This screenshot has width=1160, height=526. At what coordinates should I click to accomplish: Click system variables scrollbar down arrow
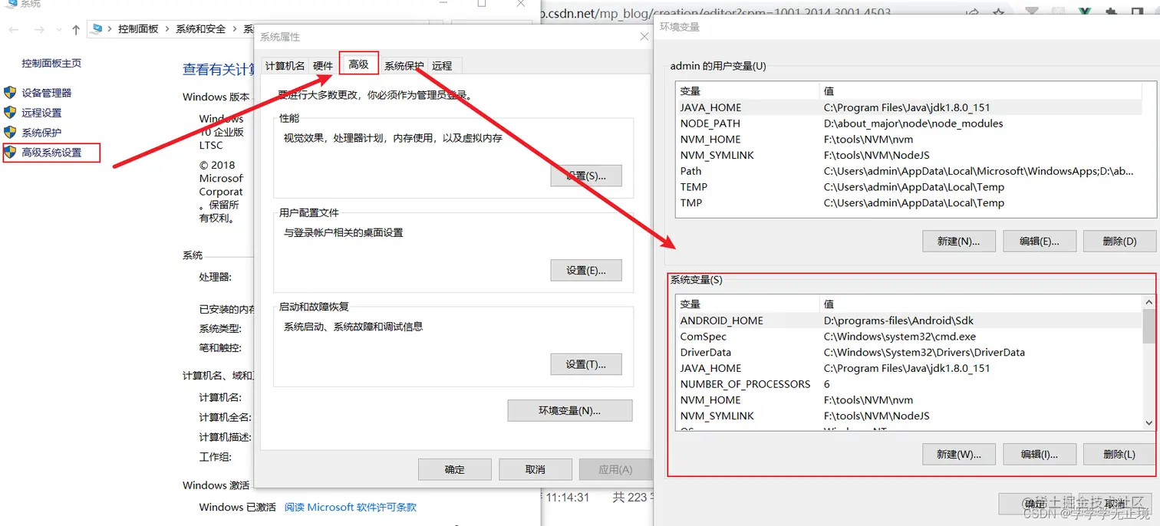[1148, 422]
